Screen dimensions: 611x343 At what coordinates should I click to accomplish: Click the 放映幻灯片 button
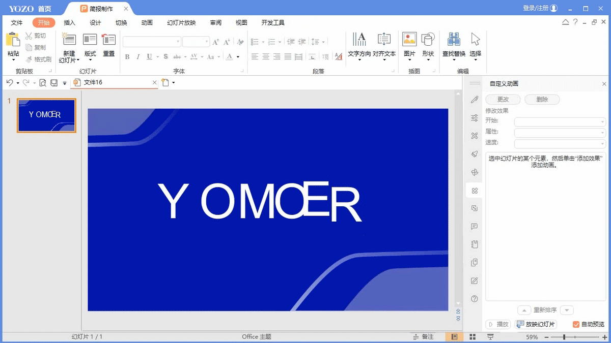pos(536,324)
